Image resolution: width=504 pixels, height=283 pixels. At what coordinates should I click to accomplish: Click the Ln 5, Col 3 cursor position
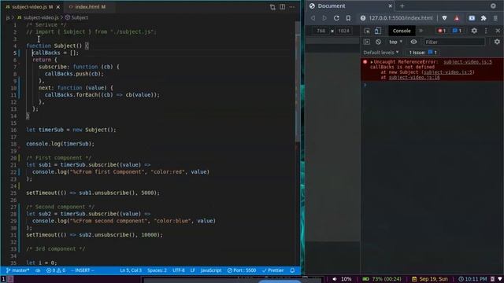pyautogui.click(x=131, y=270)
